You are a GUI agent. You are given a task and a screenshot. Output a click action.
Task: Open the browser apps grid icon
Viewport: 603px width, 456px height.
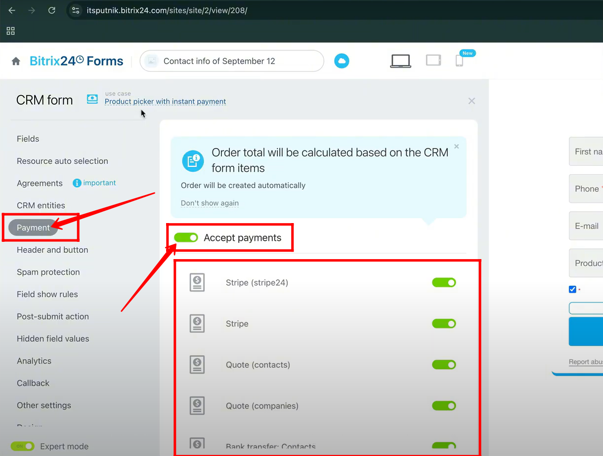10,31
